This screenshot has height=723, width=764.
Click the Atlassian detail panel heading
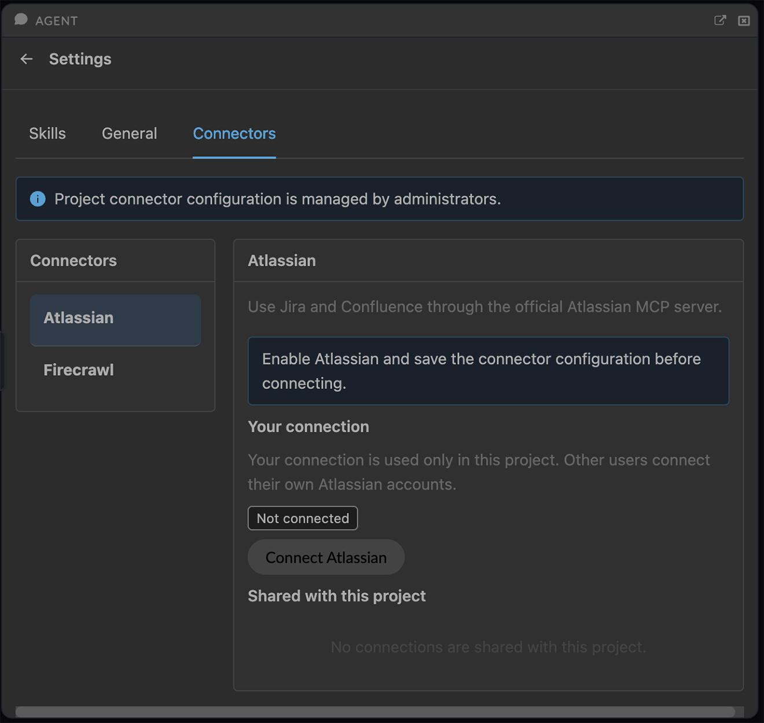(282, 260)
